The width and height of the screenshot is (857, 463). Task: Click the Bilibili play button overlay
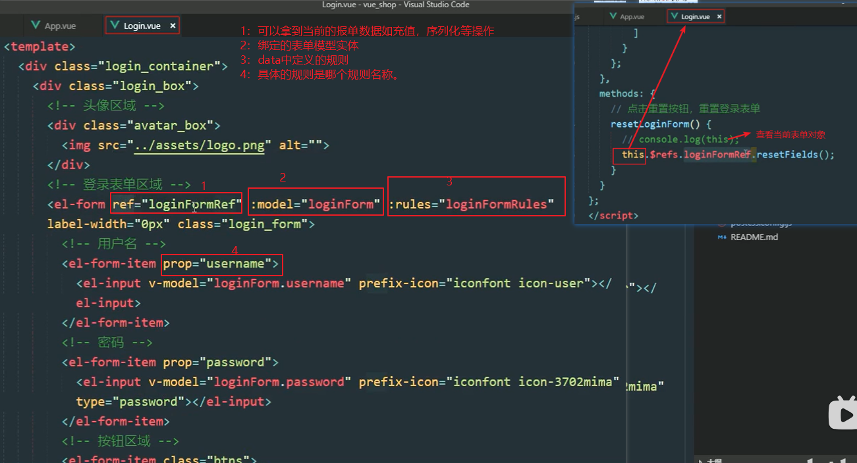pyautogui.click(x=843, y=413)
